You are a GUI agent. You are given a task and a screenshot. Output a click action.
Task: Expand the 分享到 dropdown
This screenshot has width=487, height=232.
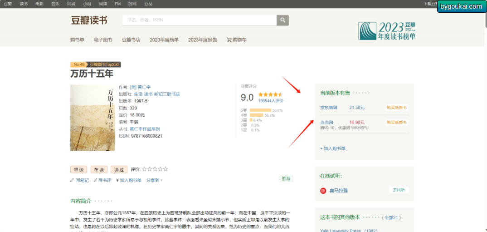[154, 180]
